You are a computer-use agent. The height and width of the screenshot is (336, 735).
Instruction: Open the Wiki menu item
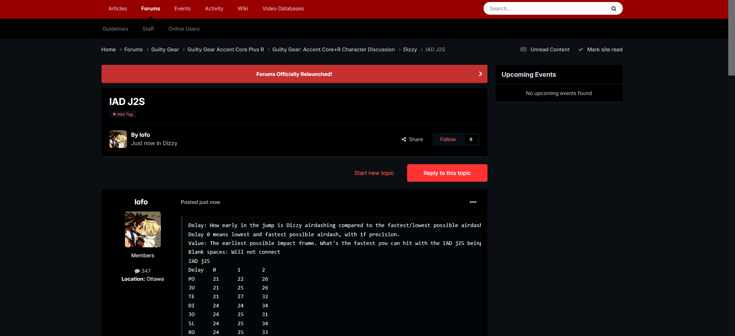coord(243,9)
